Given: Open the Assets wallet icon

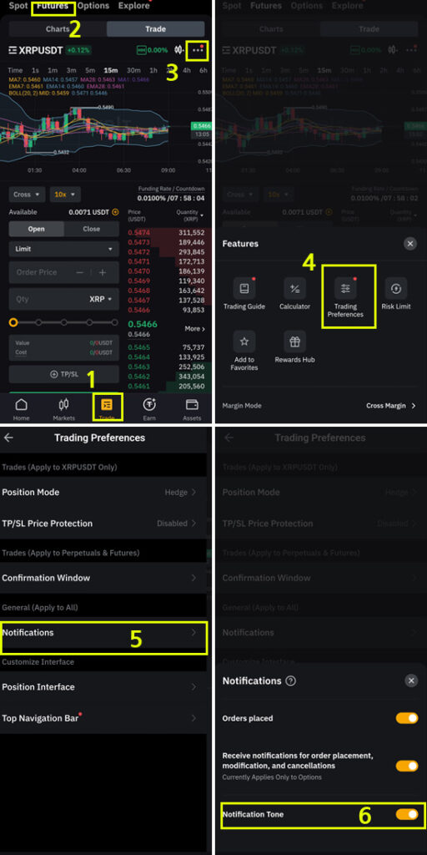Looking at the screenshot, I should pyautogui.click(x=192, y=405).
